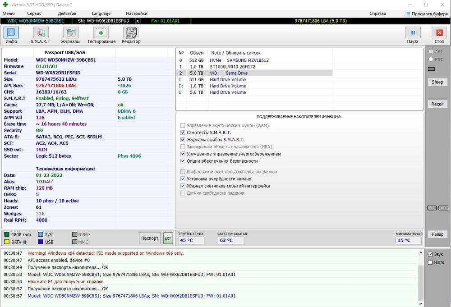
Task: Click the x next to serial number
Action: [x=138, y=21]
